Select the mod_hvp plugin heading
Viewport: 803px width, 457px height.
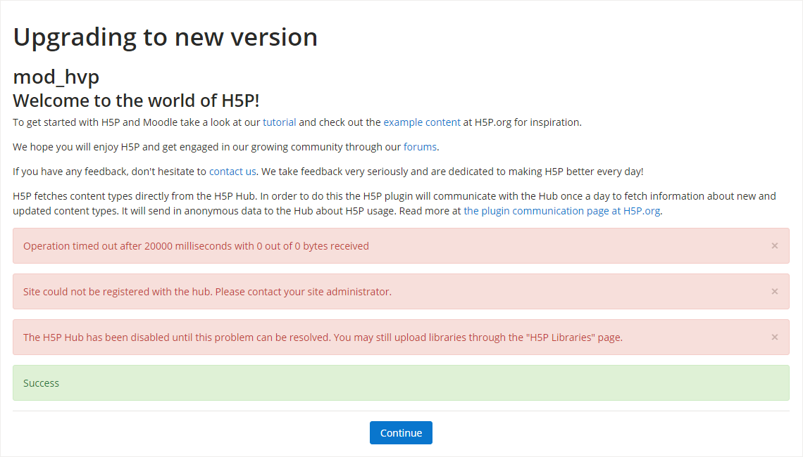56,77
